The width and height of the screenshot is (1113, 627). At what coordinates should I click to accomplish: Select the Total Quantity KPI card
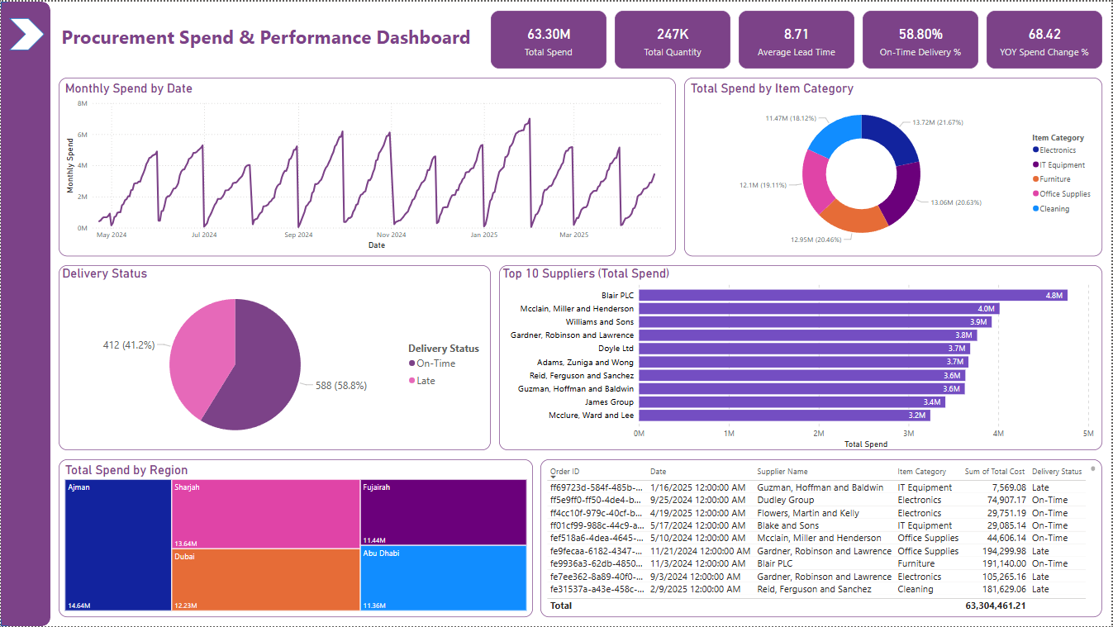tap(672, 39)
